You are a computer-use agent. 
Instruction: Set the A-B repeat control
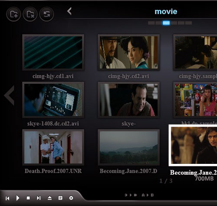pos(148,195)
